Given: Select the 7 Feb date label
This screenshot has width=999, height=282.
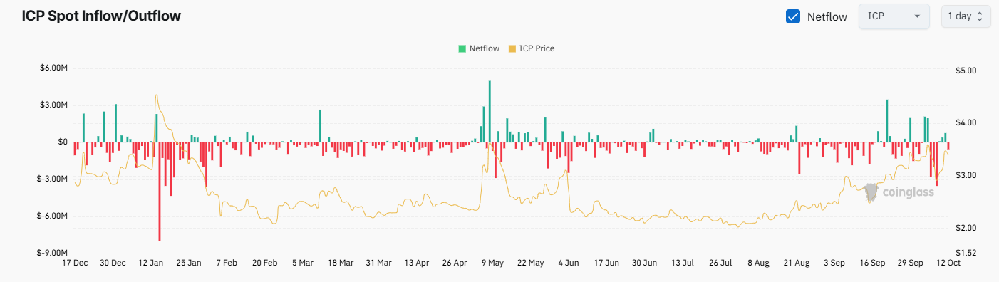Looking at the screenshot, I should click(x=227, y=263).
